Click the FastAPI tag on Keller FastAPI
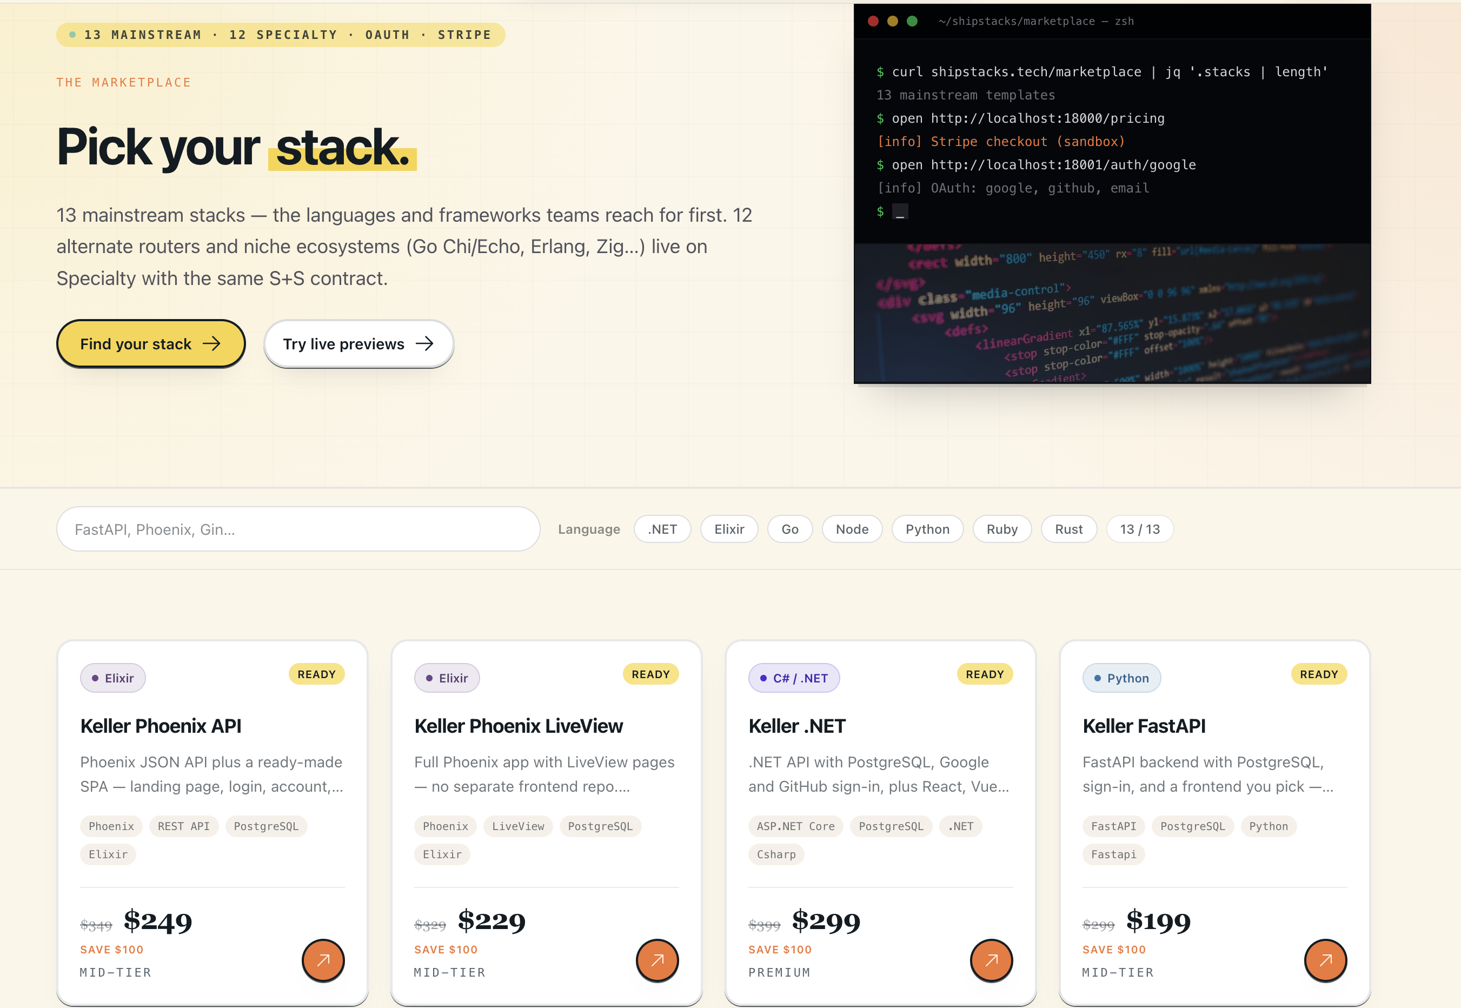 1114,826
